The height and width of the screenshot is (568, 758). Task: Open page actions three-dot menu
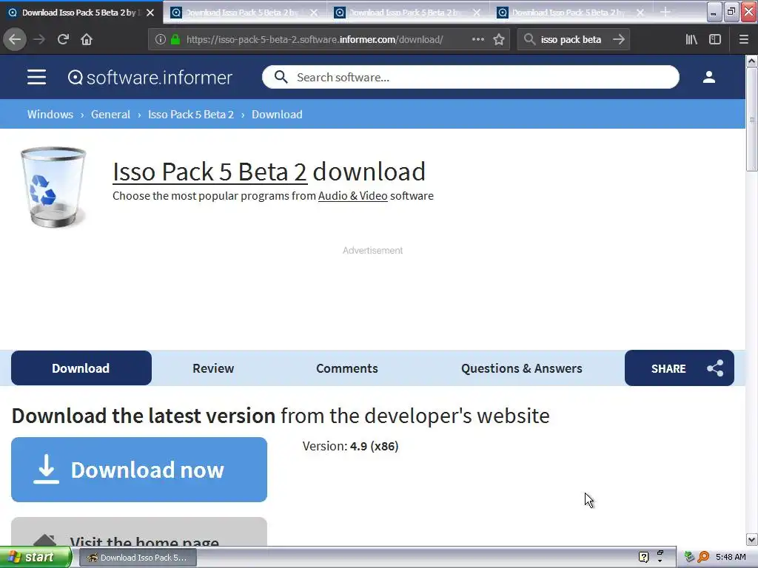pos(477,39)
